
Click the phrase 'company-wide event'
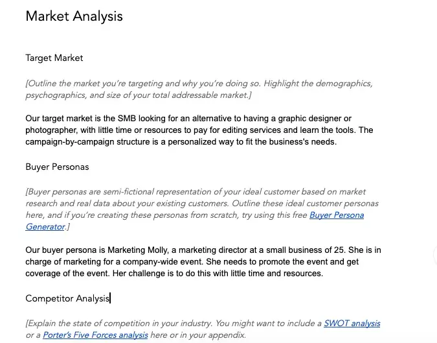click(166, 261)
